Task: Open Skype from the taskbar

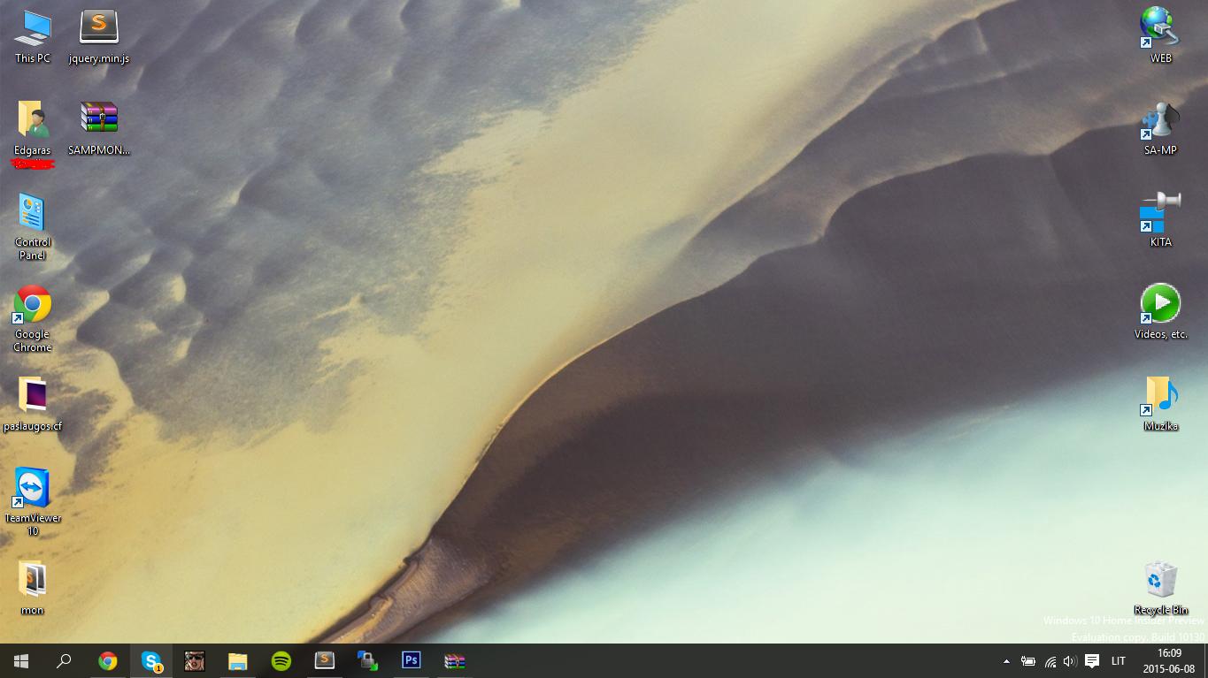Action: 151,661
